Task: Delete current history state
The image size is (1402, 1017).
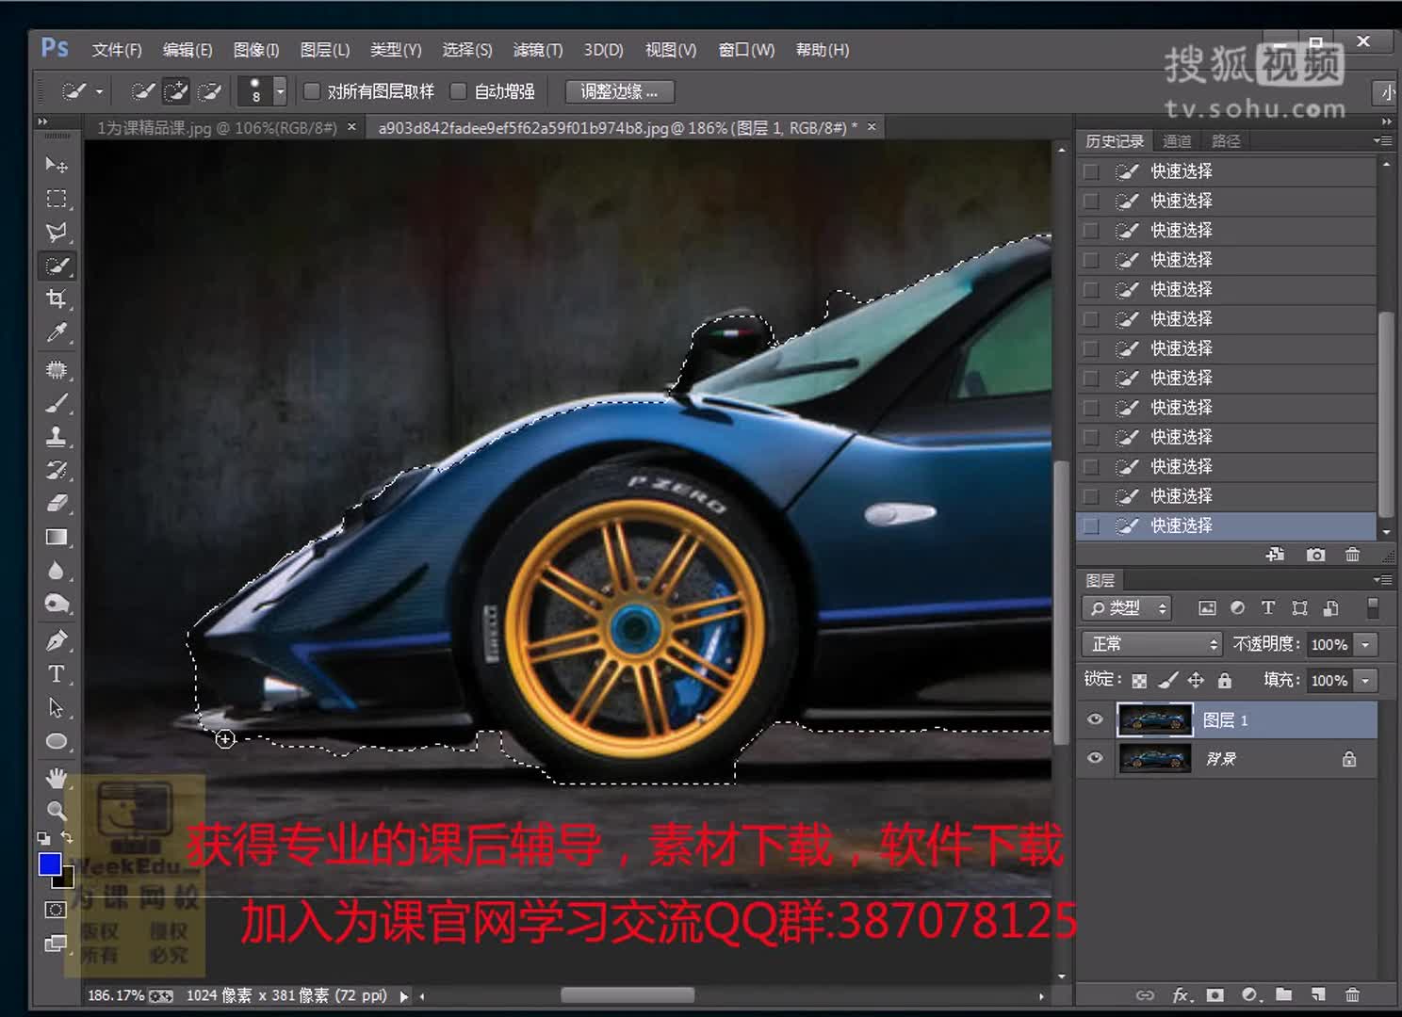Action: 1352,555
